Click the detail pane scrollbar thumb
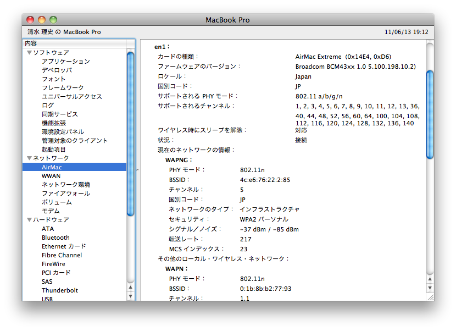 430,115
